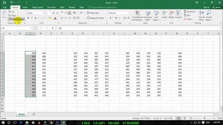Adjust the zoom slider in status bar
The width and height of the screenshot is (223, 125).
[x=205, y=118]
